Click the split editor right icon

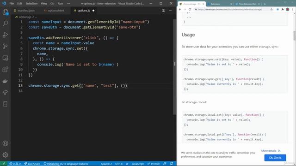[163, 11]
